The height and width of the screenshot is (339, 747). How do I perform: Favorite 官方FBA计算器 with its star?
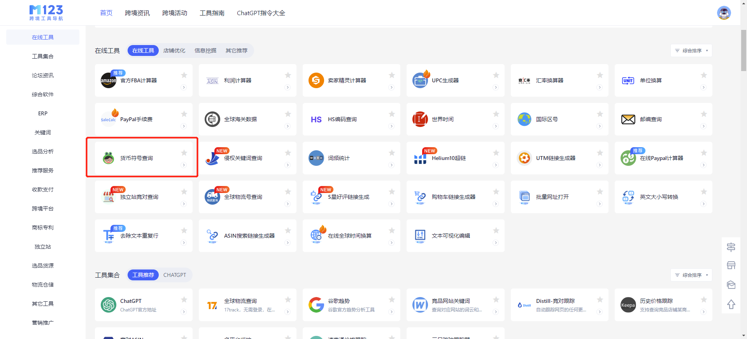(x=184, y=75)
